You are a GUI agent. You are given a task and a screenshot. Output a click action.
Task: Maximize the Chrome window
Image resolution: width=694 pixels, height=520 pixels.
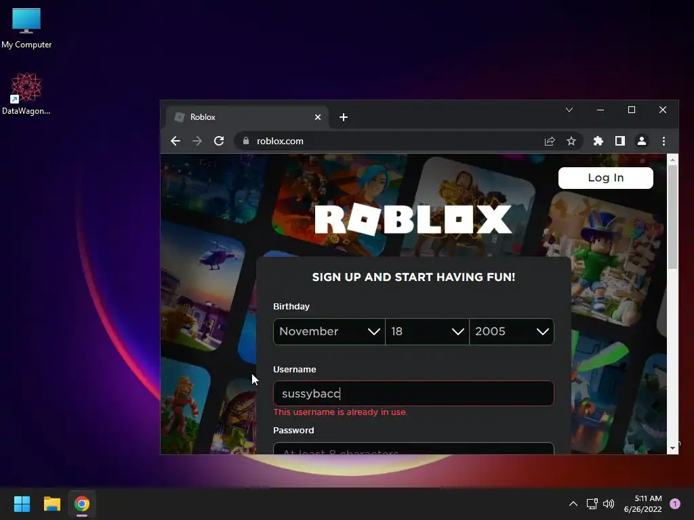click(x=632, y=110)
